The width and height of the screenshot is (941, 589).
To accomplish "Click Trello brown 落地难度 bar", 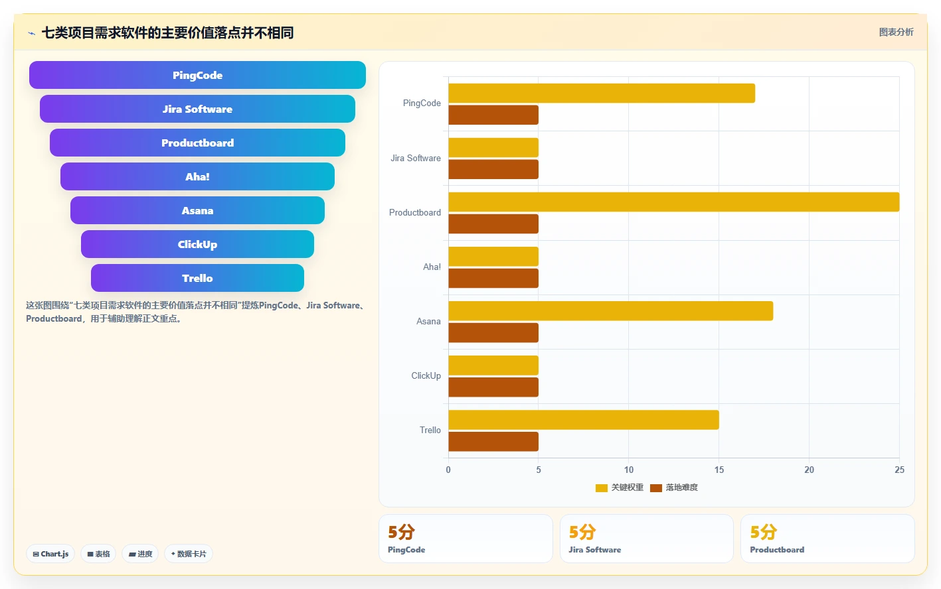I will [x=493, y=441].
